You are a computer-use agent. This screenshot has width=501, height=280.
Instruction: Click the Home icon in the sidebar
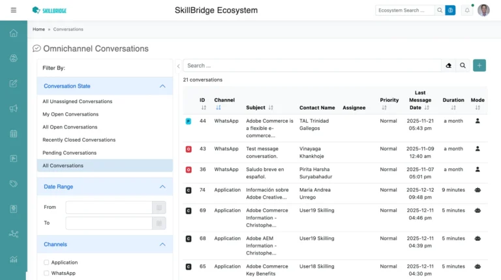[13, 33]
